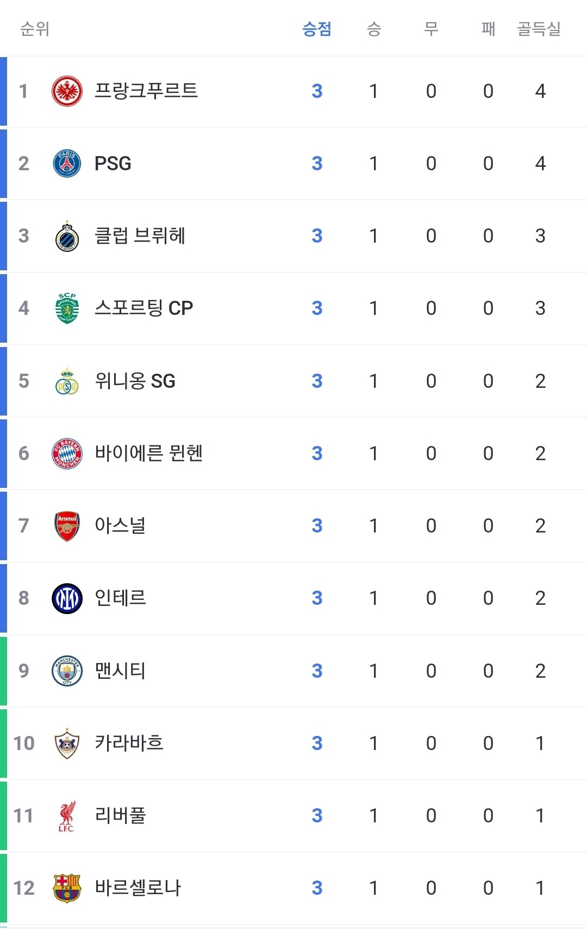Open the 프랑크푸르트 team name link

click(x=146, y=90)
